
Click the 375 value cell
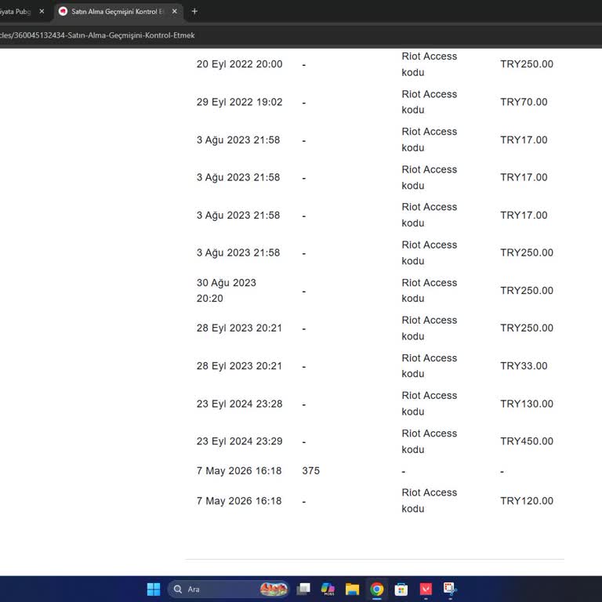coord(310,470)
